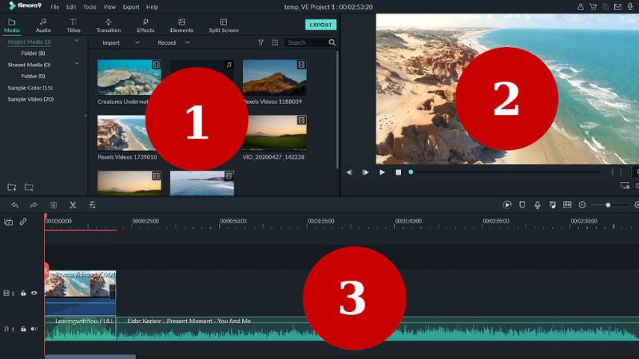
Task: Collapse the Project Media tree
Action: (x=77, y=41)
